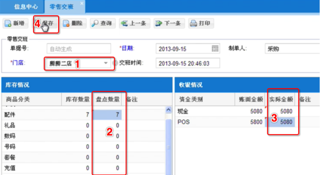Go to previous record with 上一条
320x175 pixels.
click(x=133, y=23)
